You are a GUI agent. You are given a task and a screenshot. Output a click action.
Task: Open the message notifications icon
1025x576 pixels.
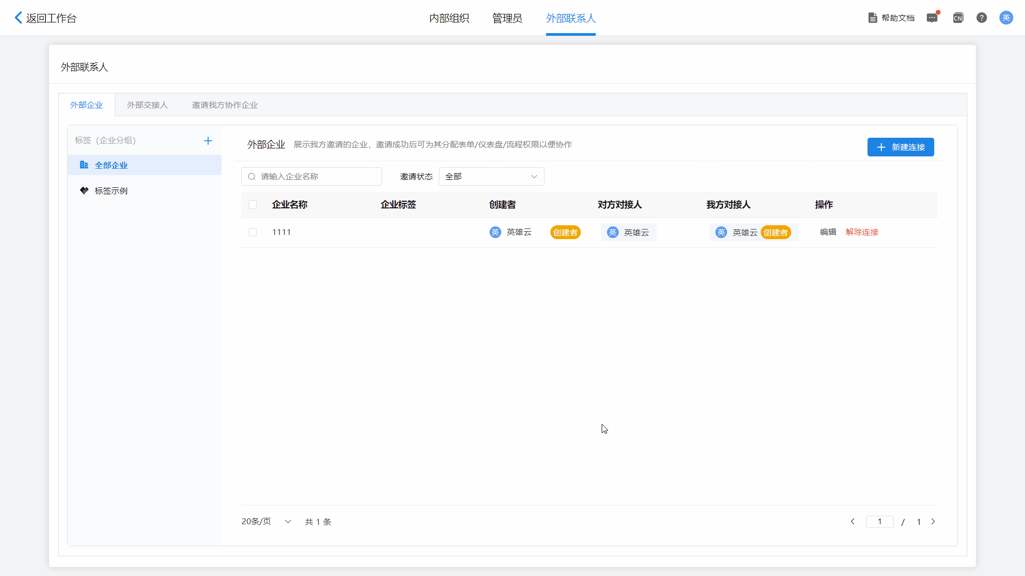(x=932, y=18)
